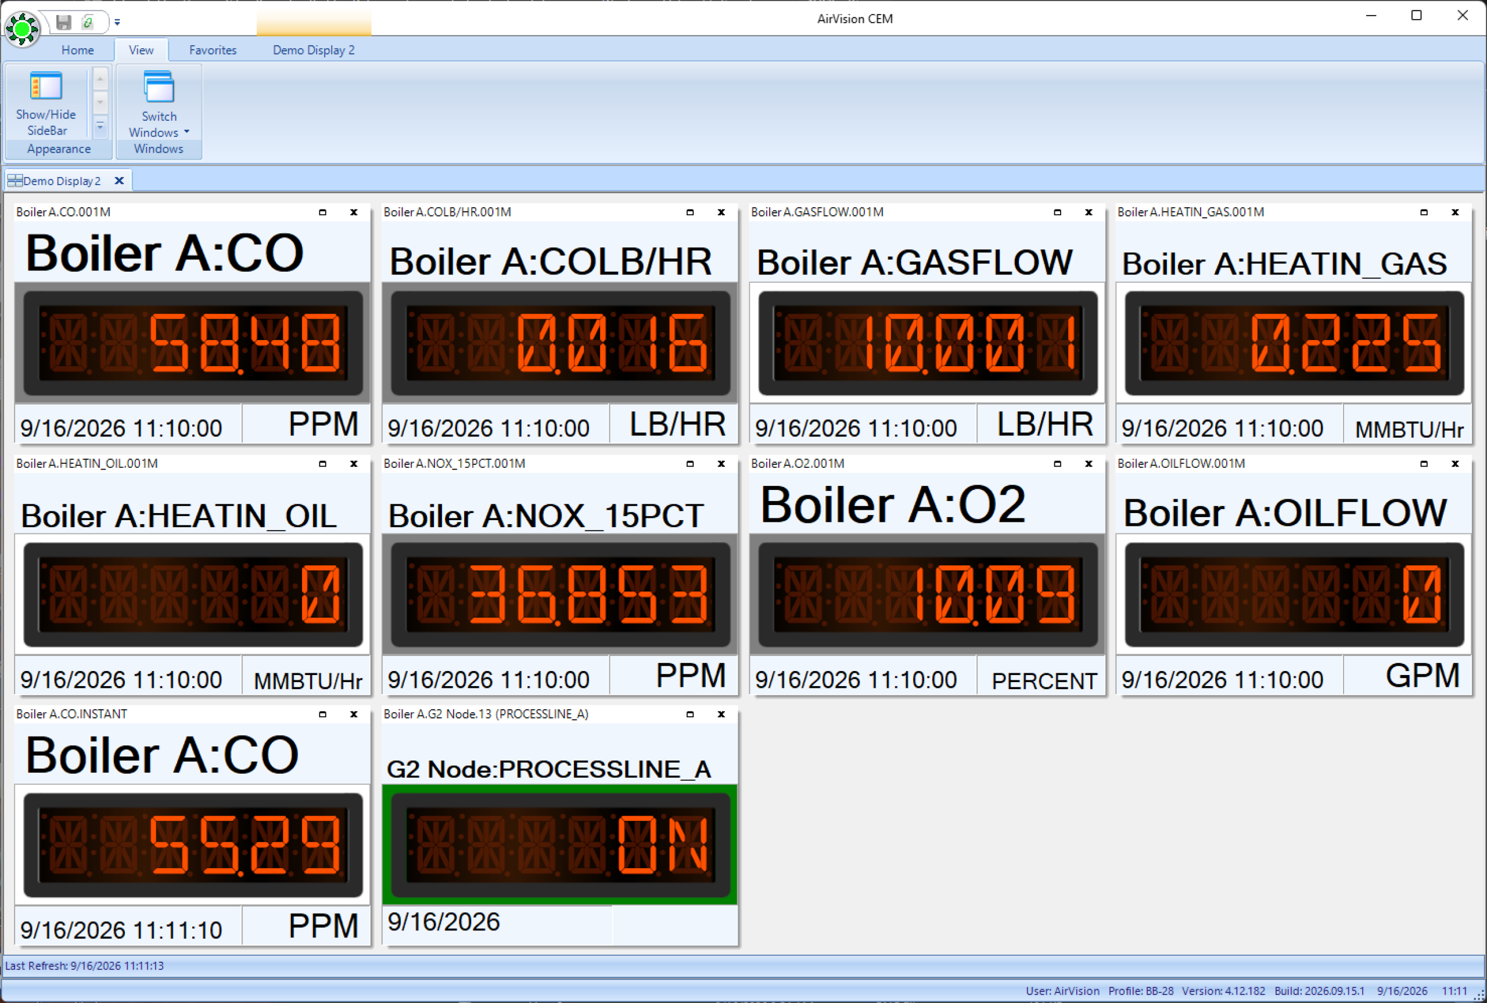Viewport: 1487px width, 1003px height.
Task: Select the Demo Display 2 ribbon tab
Action: pyautogui.click(x=314, y=50)
